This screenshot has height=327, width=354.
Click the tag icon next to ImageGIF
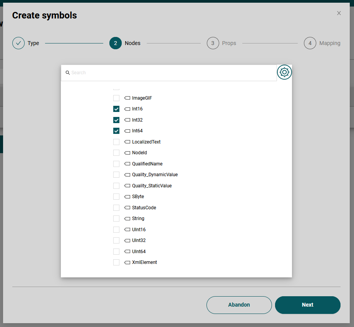click(127, 98)
